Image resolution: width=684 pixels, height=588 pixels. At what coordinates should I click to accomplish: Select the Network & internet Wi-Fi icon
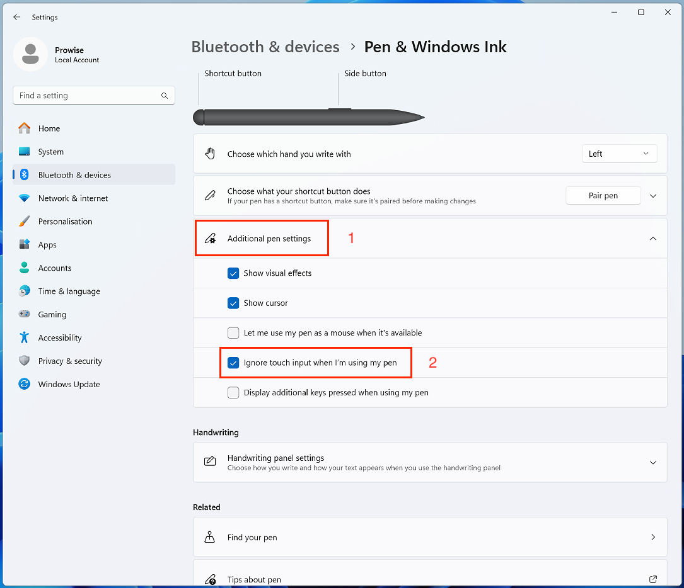pos(25,198)
